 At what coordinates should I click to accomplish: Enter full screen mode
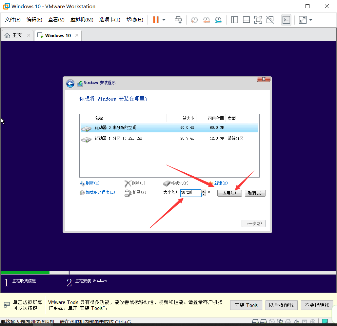point(258,20)
